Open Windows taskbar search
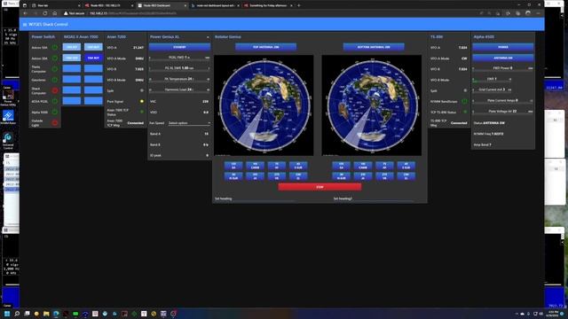Image resolution: width=568 pixels, height=319 pixels. pos(17,314)
